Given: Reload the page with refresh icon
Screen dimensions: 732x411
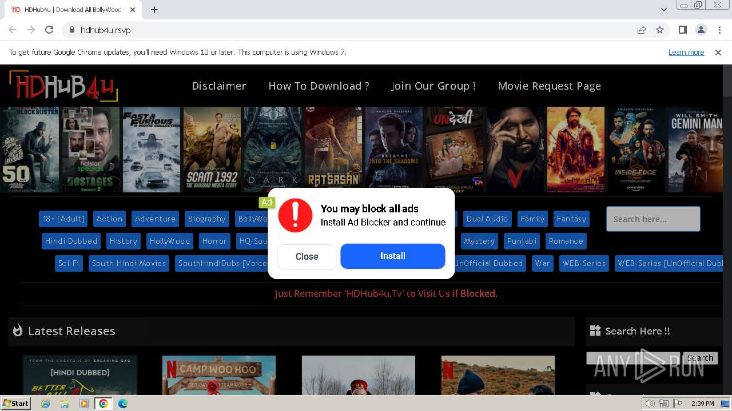Looking at the screenshot, I should 49,30.
